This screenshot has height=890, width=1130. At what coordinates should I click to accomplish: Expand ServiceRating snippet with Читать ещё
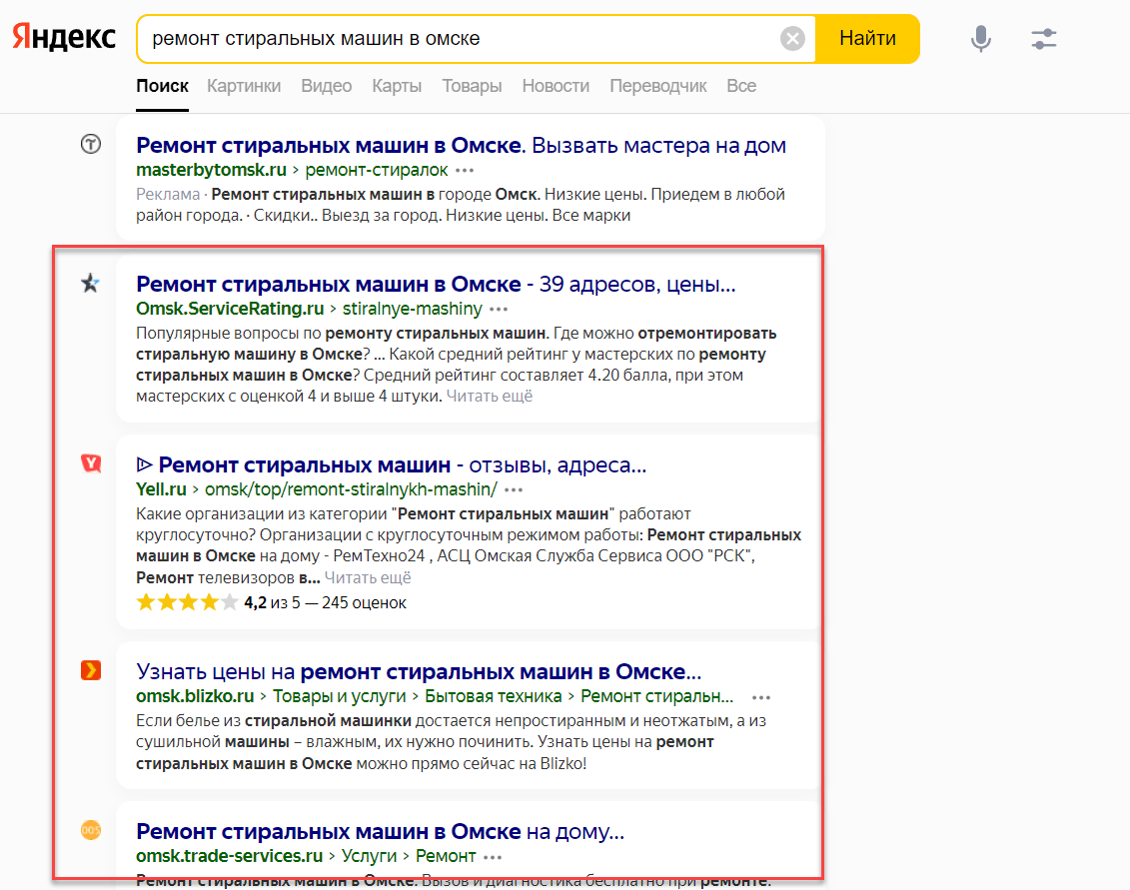click(x=490, y=397)
